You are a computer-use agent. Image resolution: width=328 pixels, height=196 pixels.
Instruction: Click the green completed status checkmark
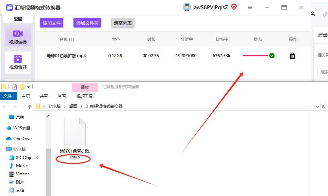[x=272, y=56]
